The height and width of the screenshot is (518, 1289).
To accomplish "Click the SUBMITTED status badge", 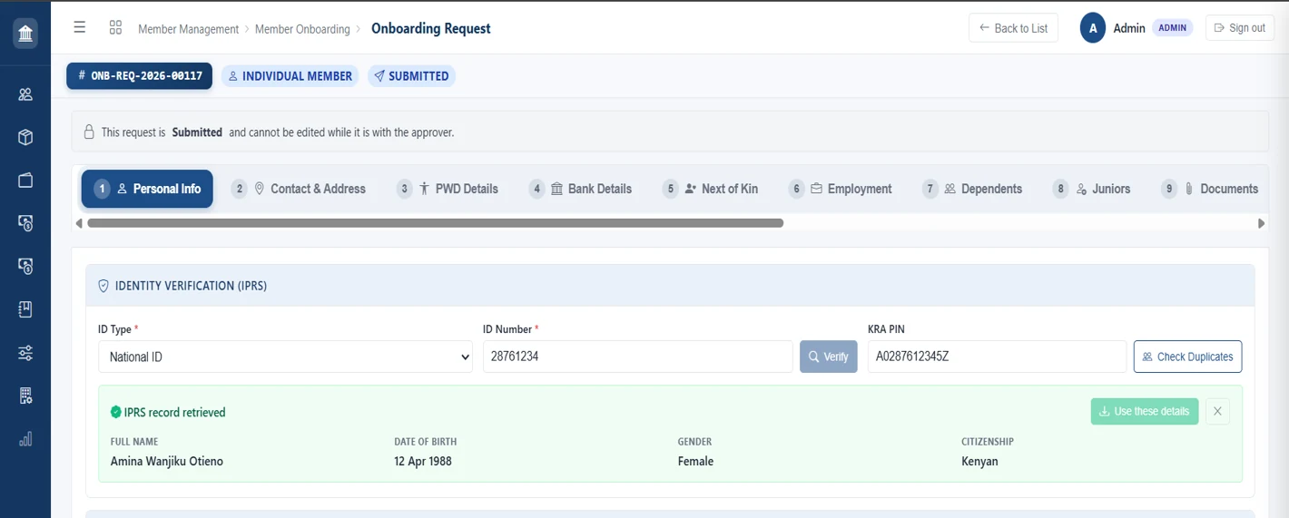I will 411,76.
